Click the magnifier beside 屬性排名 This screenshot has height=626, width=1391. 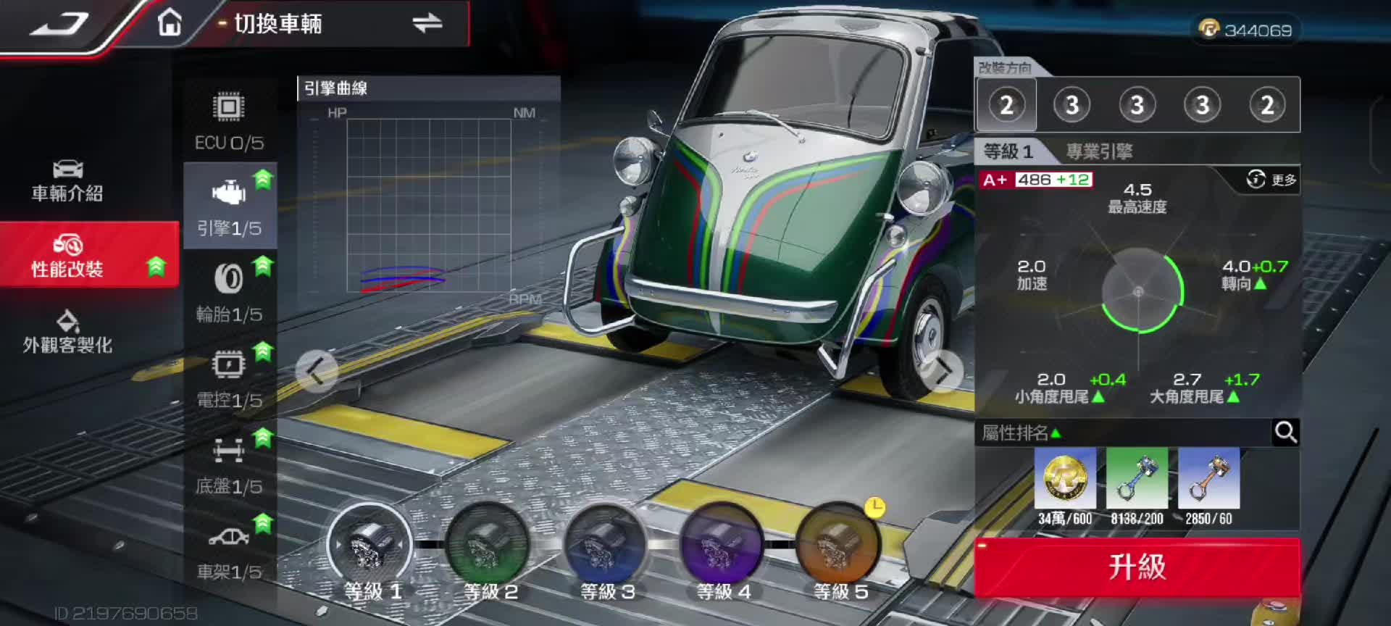1285,433
